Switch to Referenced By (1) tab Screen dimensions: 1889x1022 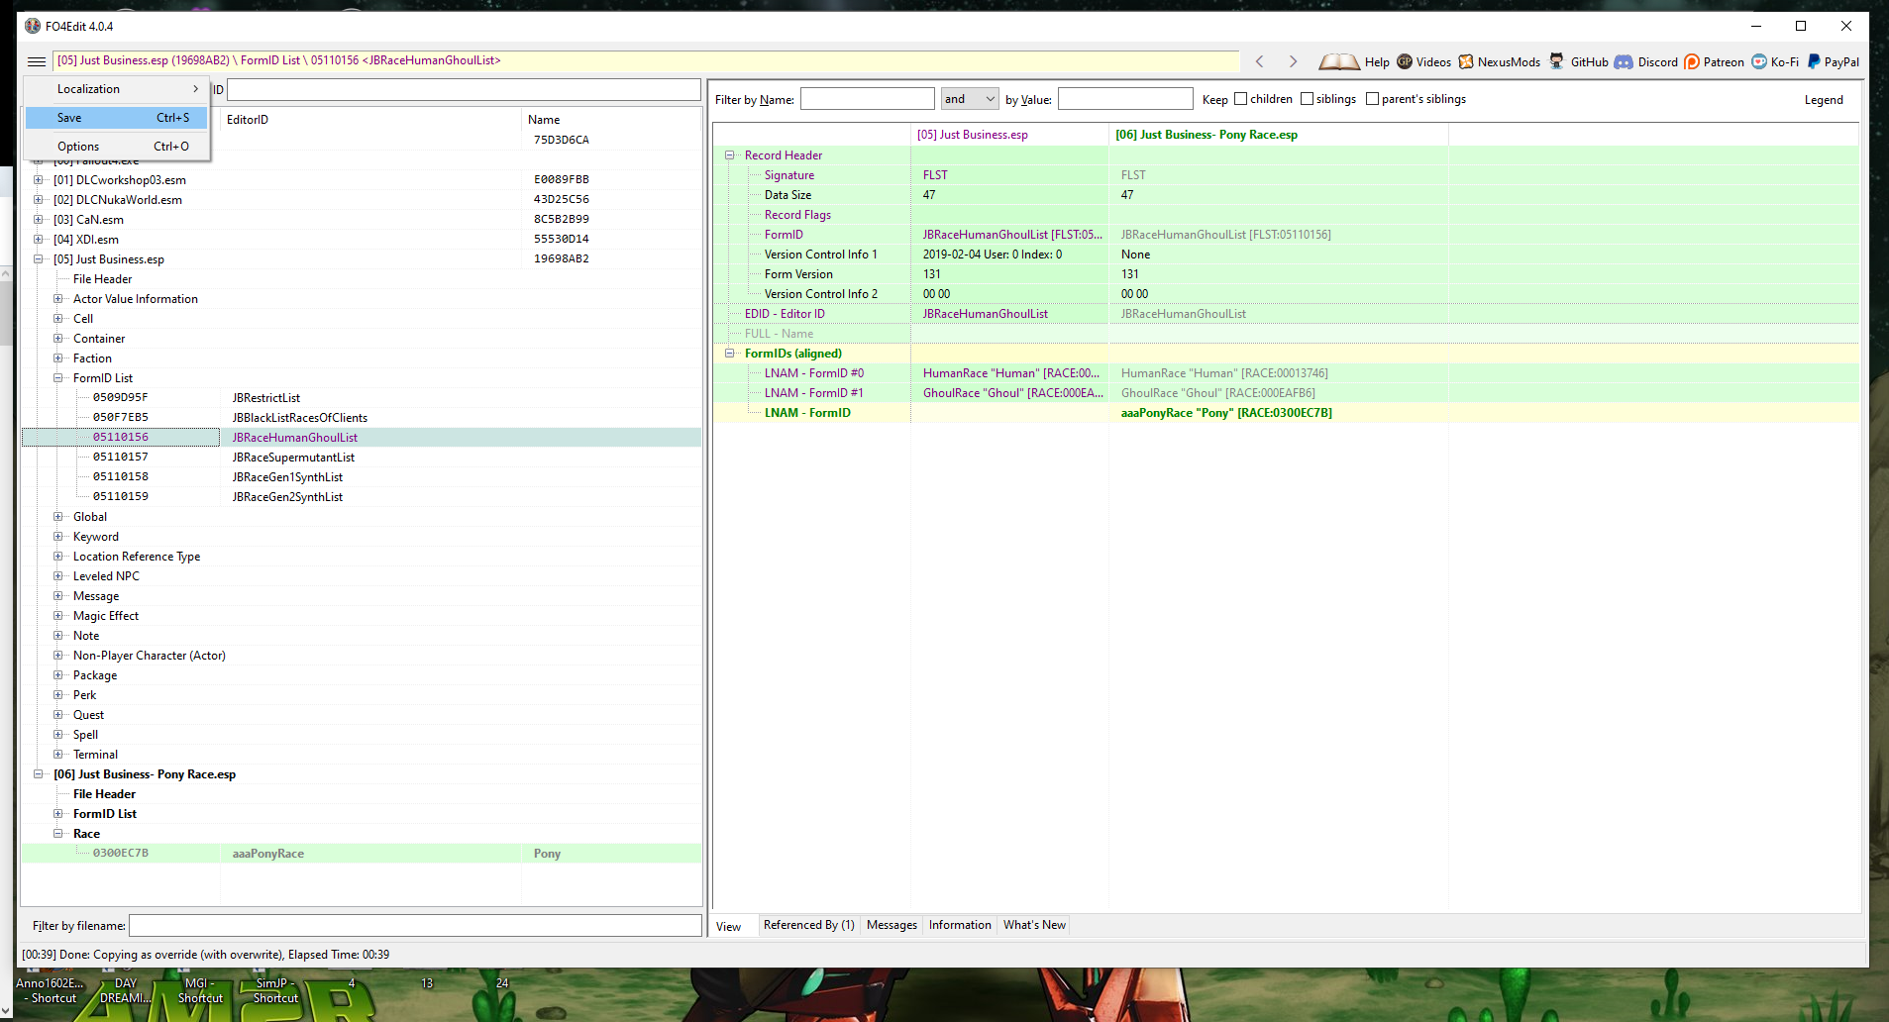808,925
